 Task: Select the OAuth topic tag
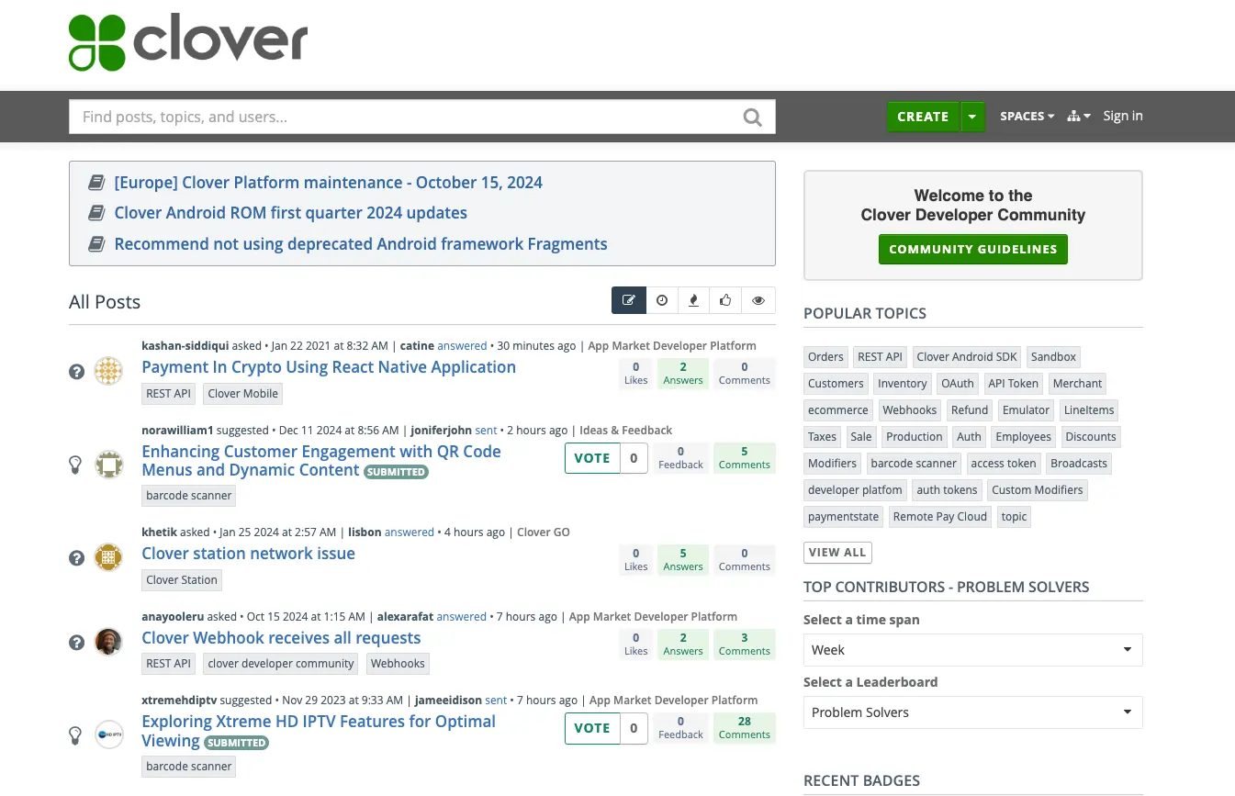click(x=957, y=384)
